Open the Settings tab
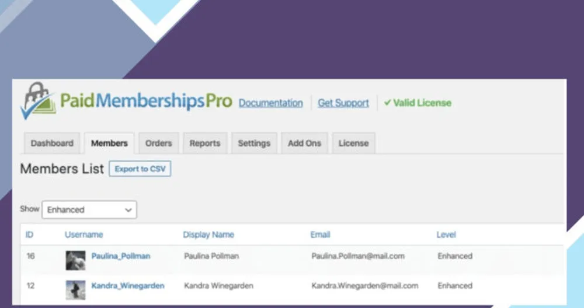Screen dimensions: 584x308 point(254,143)
